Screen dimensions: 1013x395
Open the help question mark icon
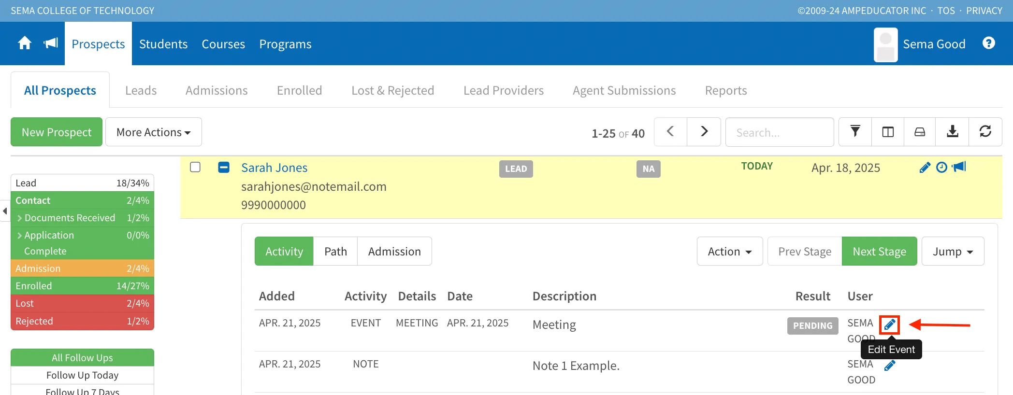pos(989,43)
